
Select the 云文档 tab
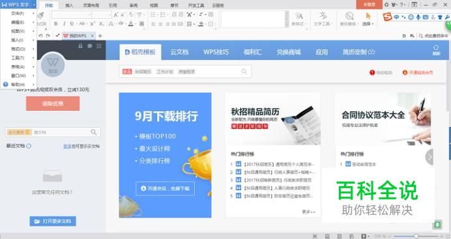[x=179, y=52]
